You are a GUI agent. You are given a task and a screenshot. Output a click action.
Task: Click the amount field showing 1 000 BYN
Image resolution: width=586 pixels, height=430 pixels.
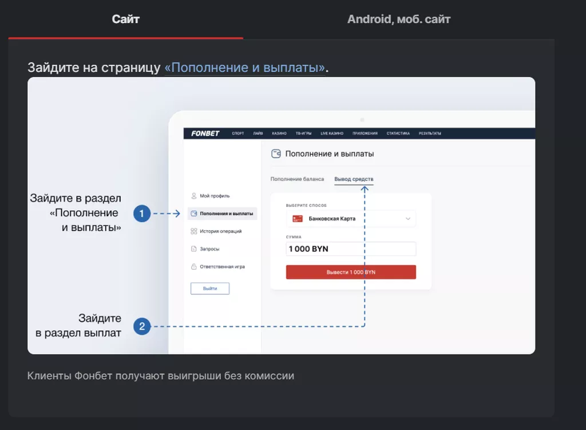click(351, 249)
